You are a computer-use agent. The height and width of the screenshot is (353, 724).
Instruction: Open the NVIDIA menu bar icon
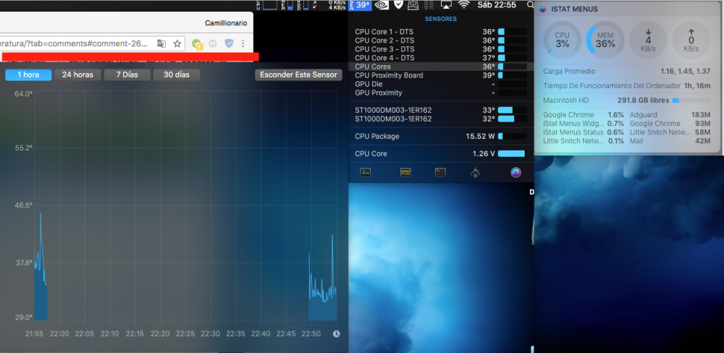tap(382, 5)
